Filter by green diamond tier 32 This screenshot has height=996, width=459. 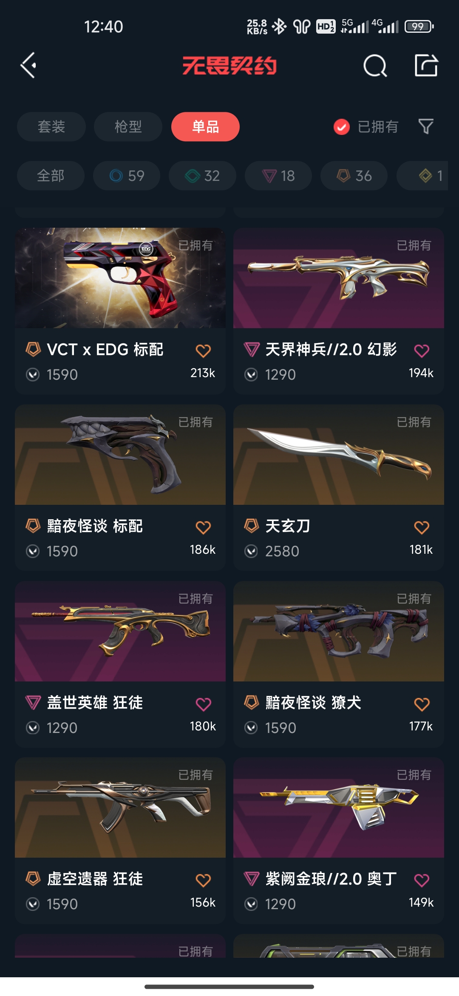[202, 175]
